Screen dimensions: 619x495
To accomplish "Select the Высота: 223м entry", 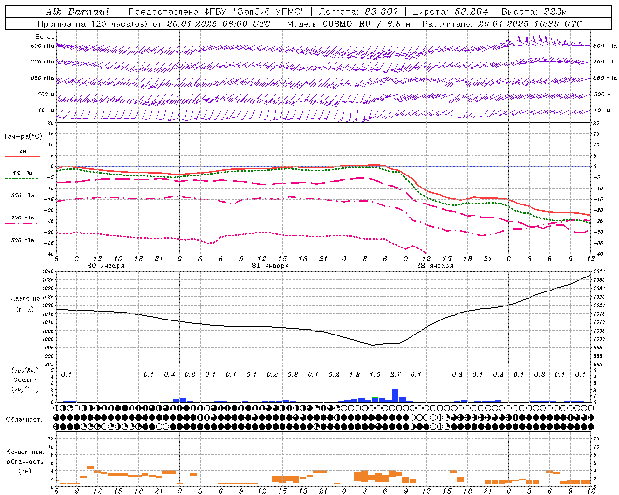I will pyautogui.click(x=534, y=12).
